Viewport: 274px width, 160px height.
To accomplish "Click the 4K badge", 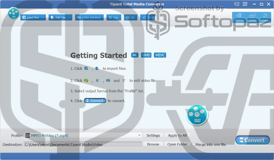I will tap(135, 55).
